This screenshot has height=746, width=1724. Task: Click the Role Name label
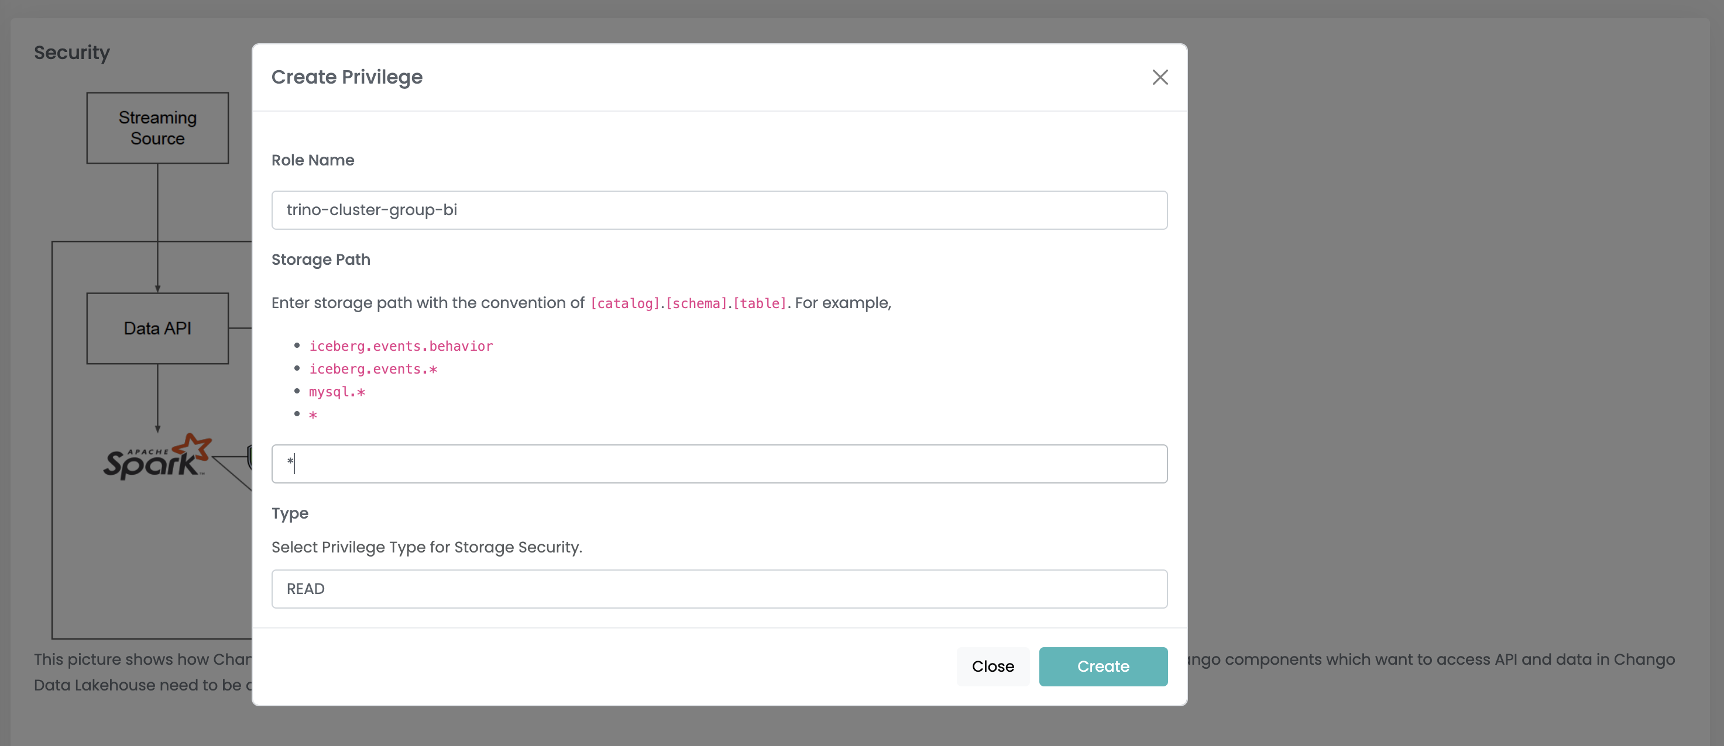tap(312, 160)
